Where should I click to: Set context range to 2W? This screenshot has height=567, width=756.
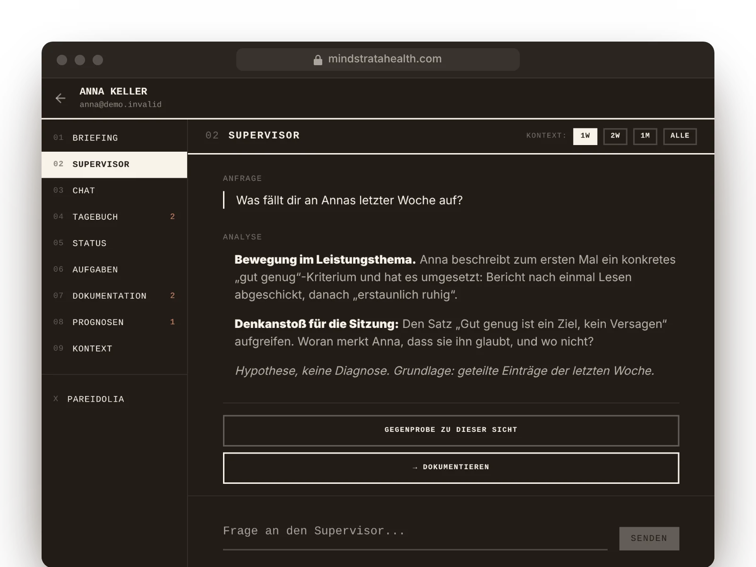[x=615, y=136]
